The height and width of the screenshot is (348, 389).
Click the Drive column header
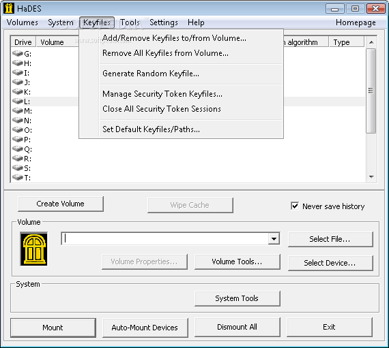[x=23, y=42]
